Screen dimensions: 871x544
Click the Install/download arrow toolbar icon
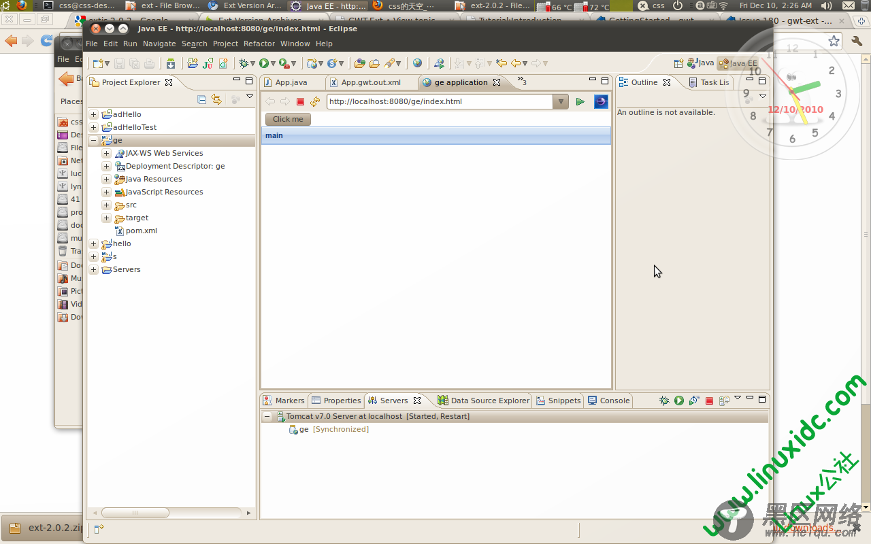coord(171,63)
